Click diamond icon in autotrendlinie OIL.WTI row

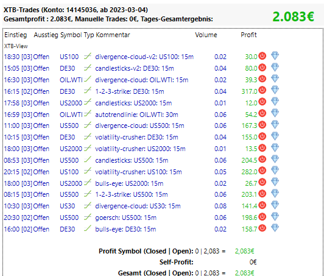click(275, 113)
